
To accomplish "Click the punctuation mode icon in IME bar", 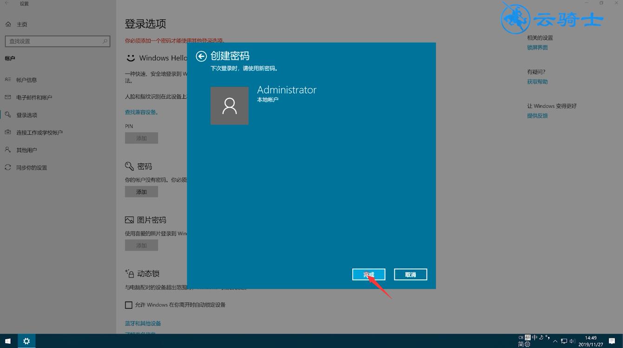I will point(547,337).
